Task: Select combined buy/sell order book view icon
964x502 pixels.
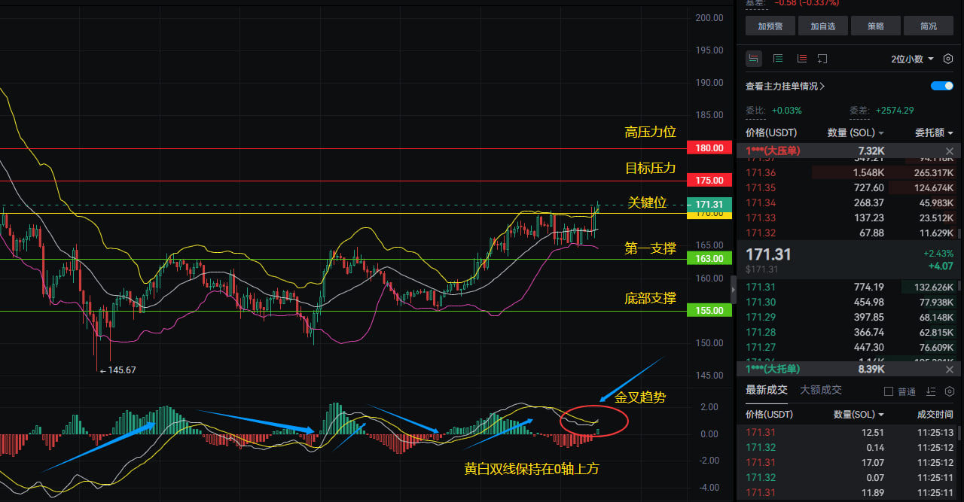Action: pyautogui.click(x=754, y=59)
